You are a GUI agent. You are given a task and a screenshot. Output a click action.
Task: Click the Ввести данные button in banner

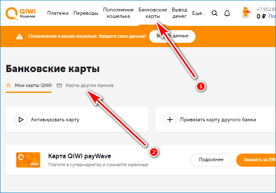pos(172,36)
